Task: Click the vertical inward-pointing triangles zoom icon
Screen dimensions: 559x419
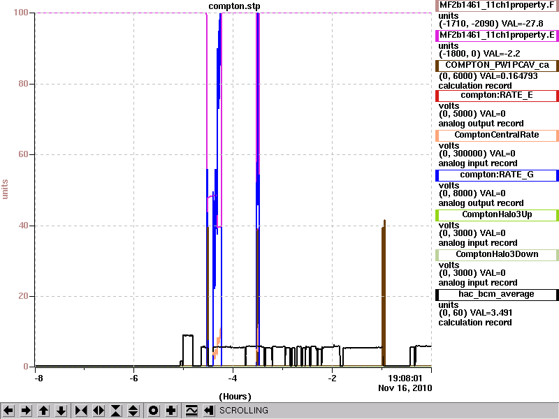Action: [x=116, y=411]
